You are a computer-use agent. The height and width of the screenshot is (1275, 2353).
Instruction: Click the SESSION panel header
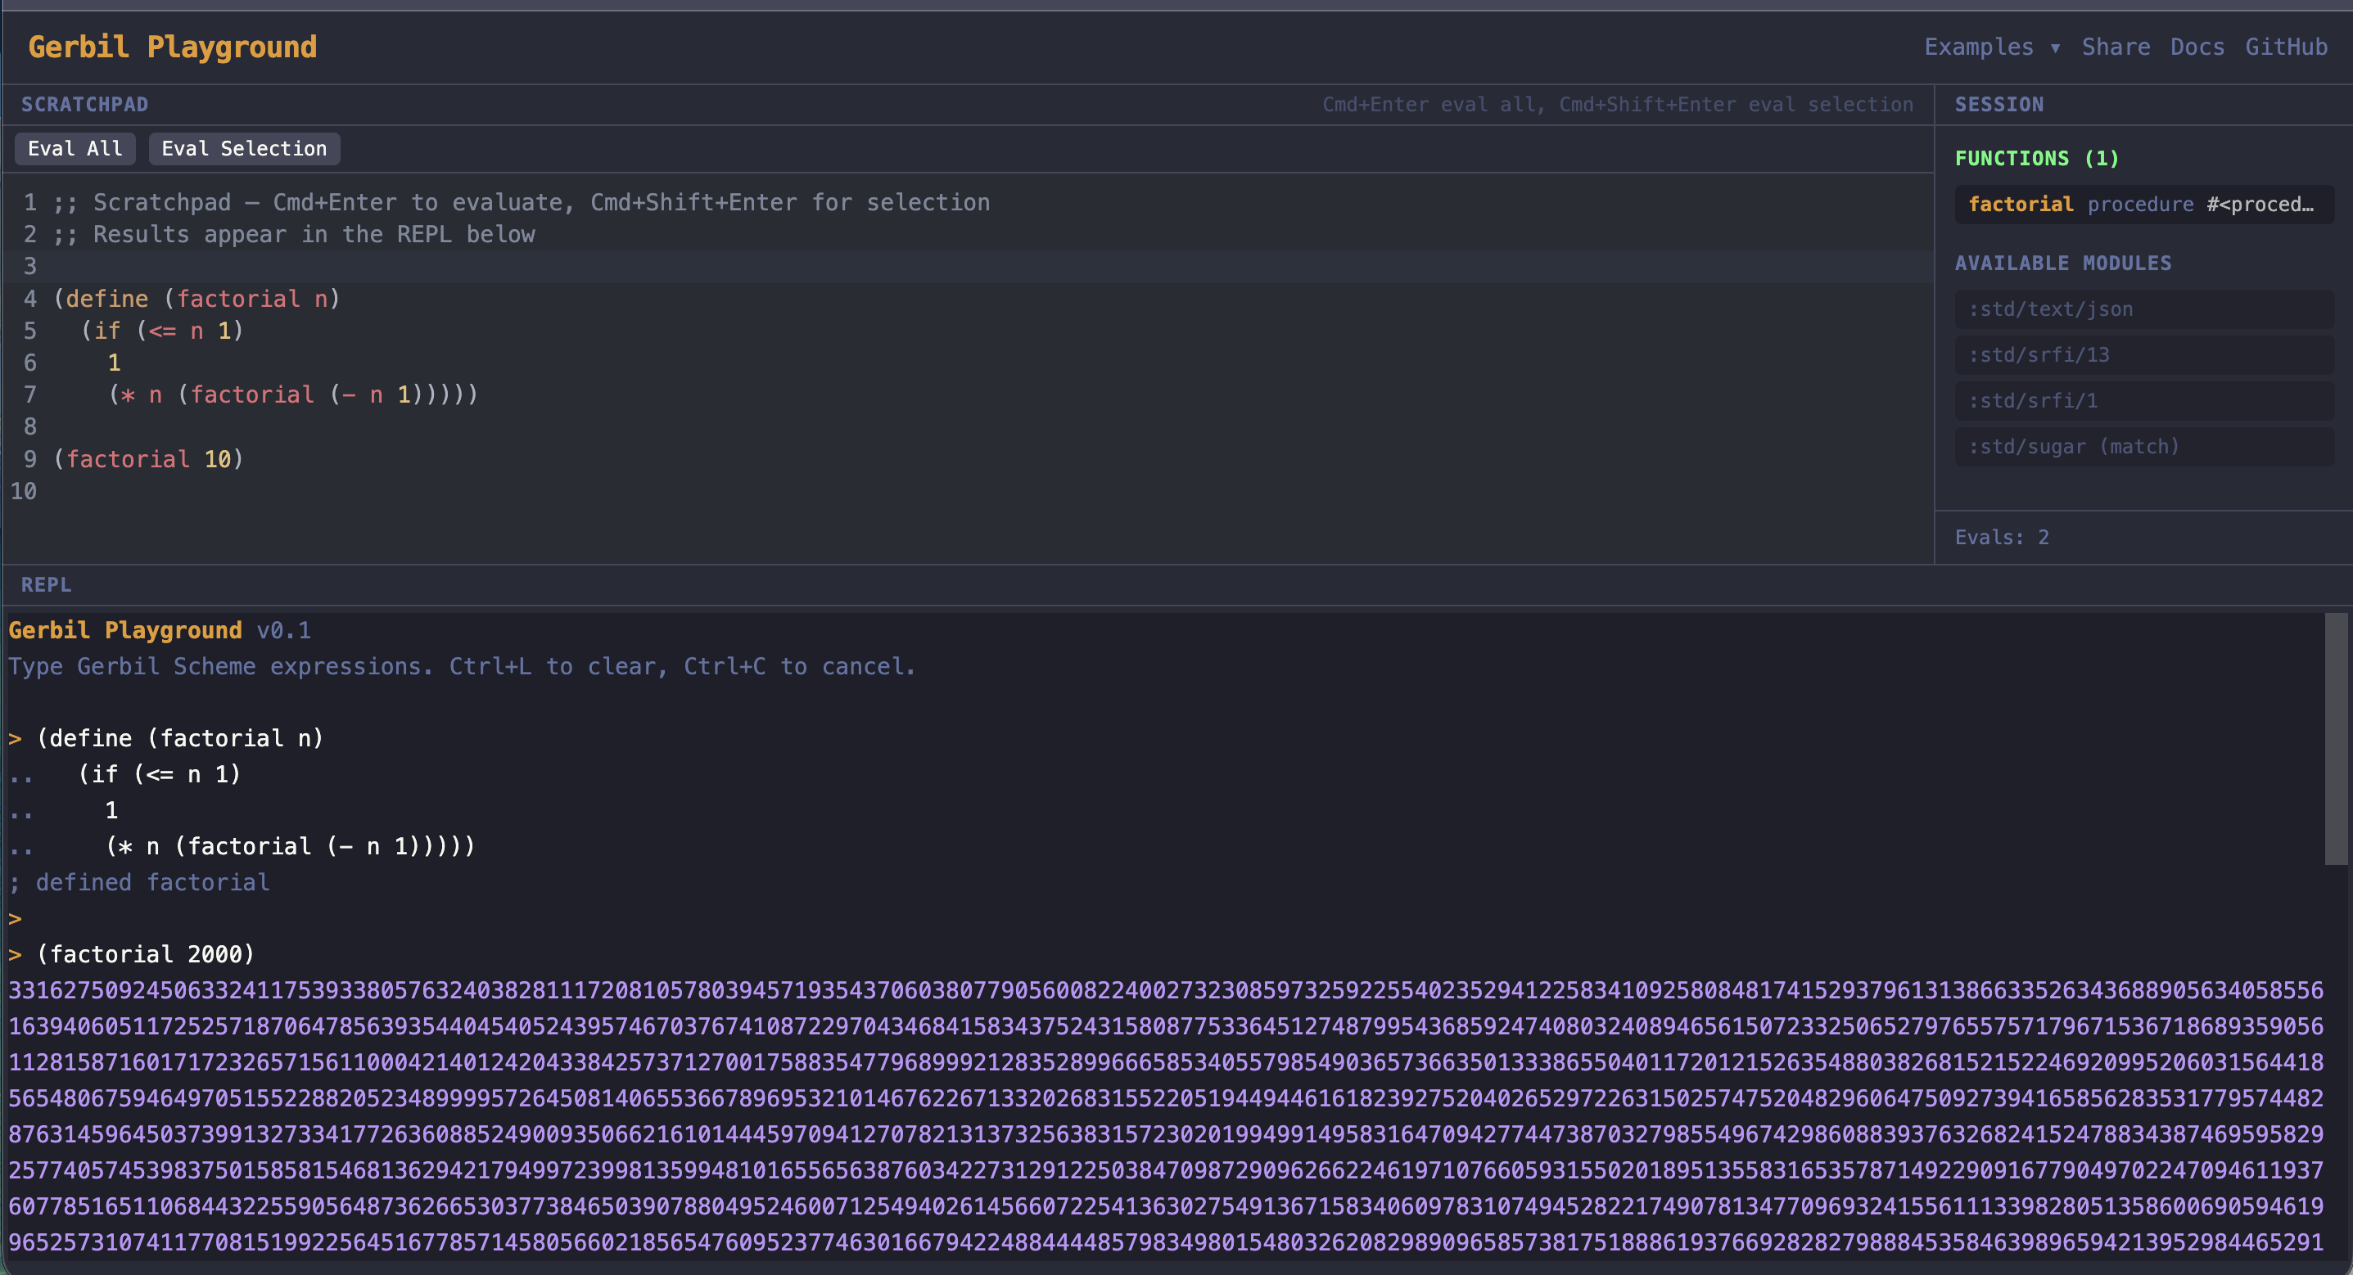[x=1998, y=105]
